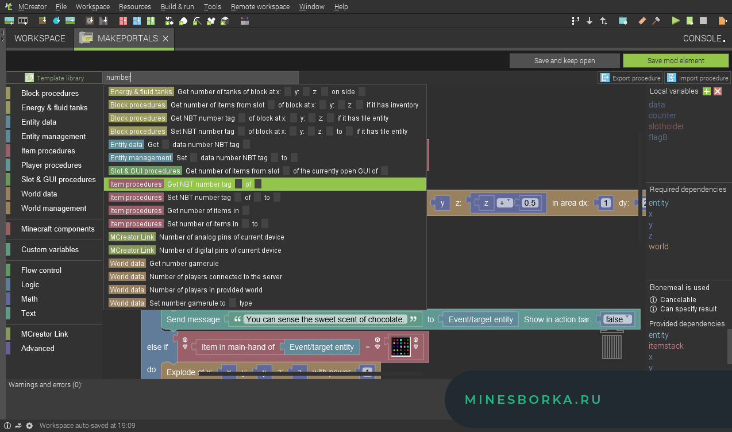Screen dimensions: 732x432
Task: Select 'Get NBT number tag of' highlighted result
Action: [x=265, y=184]
